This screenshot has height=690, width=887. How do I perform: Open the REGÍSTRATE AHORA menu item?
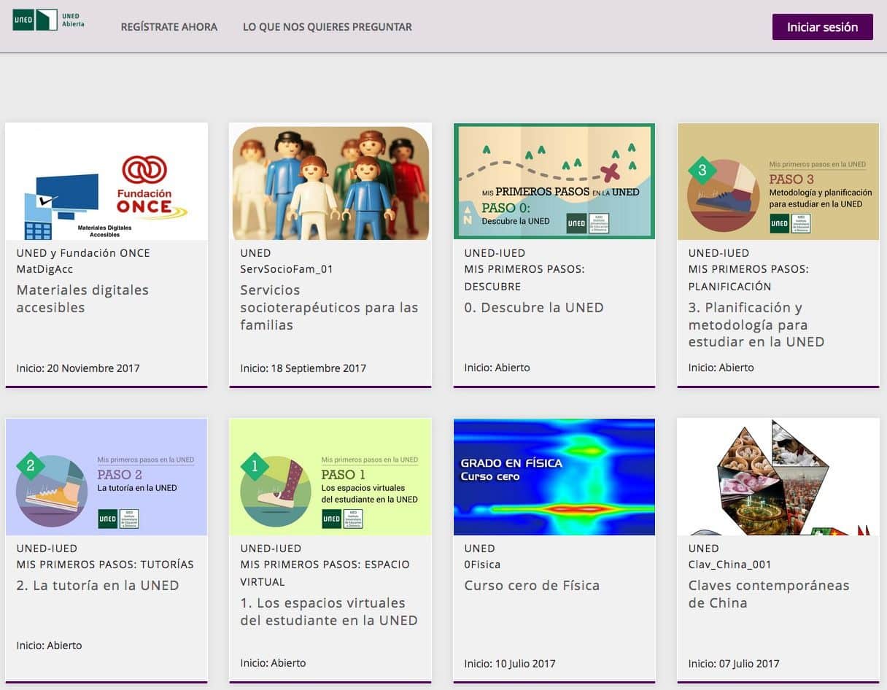[169, 27]
